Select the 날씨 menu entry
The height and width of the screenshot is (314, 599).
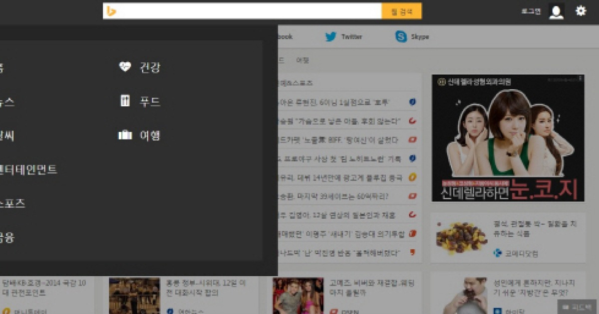(7, 136)
